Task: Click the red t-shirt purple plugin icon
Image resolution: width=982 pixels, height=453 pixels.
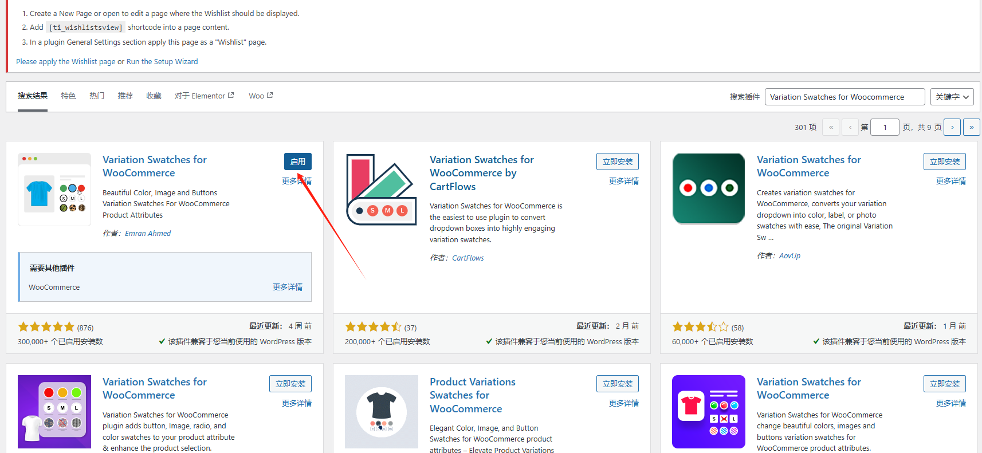Action: point(709,412)
